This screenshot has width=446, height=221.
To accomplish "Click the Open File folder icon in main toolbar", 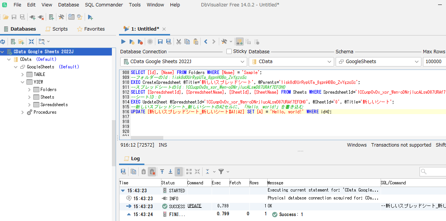I will (x=5, y=17).
